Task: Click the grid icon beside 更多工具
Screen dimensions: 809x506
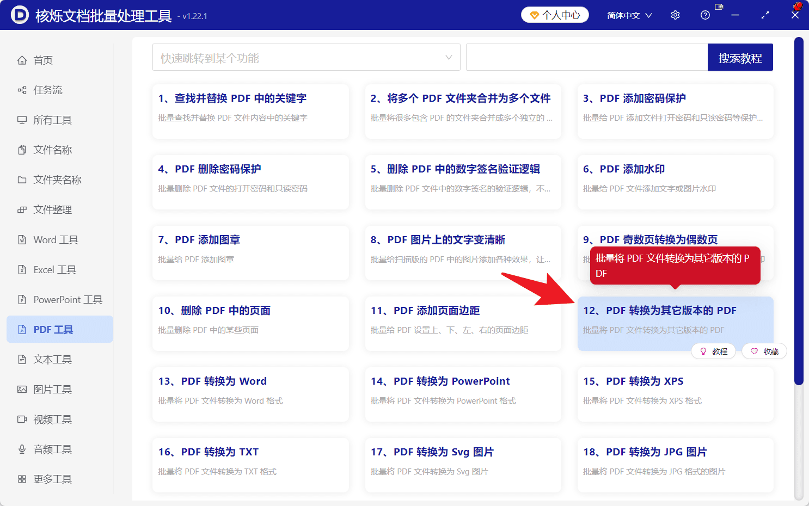Action: point(22,479)
